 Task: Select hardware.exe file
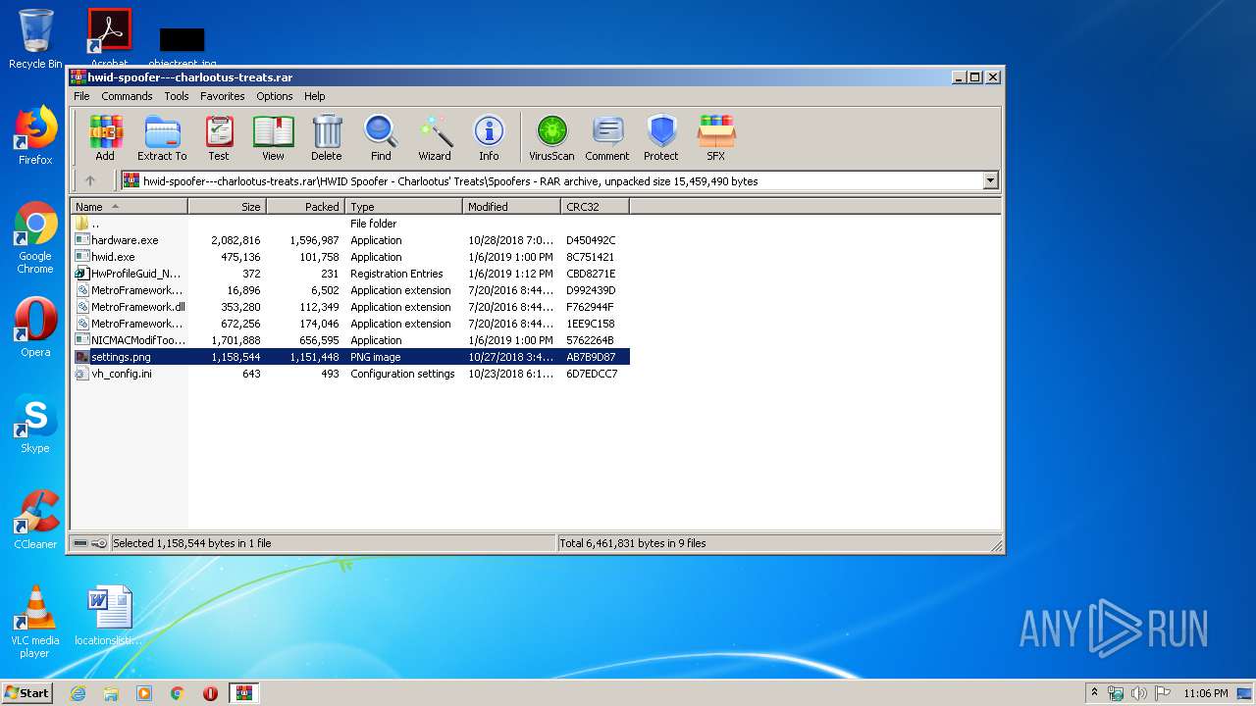351,240
